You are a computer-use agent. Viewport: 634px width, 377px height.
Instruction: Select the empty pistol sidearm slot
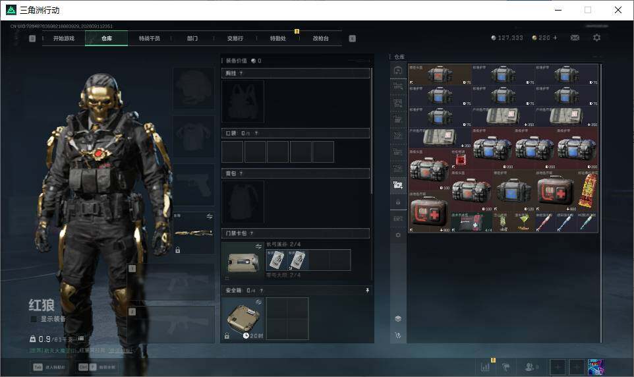point(194,185)
